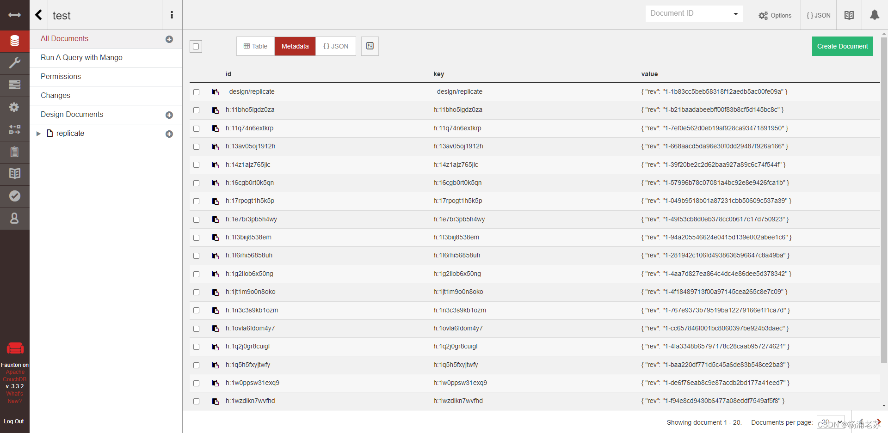Select replicate design document row
This screenshot has width=888, height=433.
pyautogui.click(x=105, y=134)
